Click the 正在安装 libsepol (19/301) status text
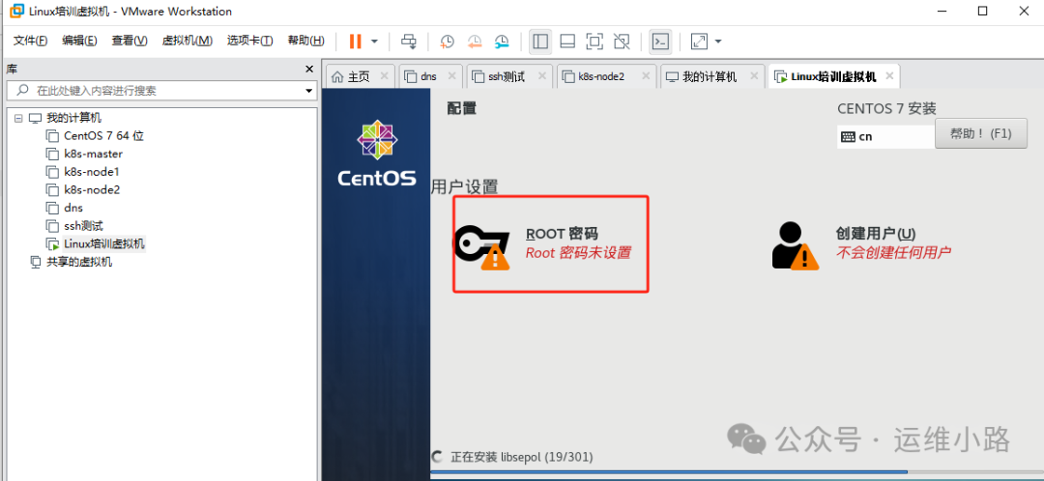Viewport: 1044px width, 481px height. coord(521,457)
